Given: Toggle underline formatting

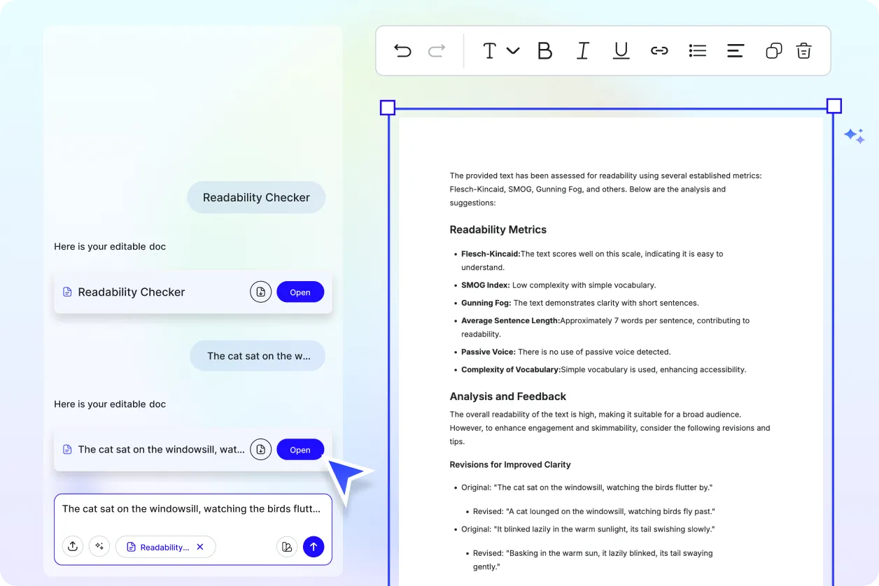Looking at the screenshot, I should (x=621, y=50).
